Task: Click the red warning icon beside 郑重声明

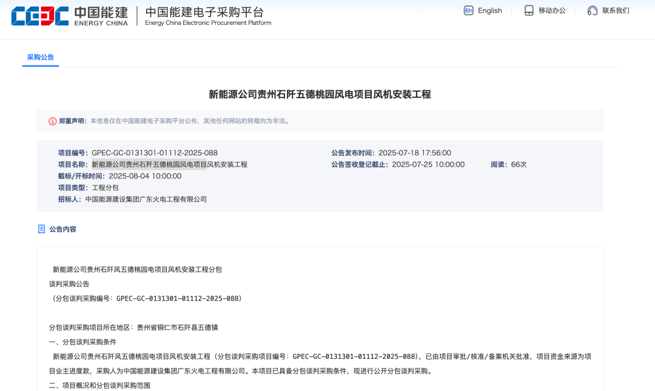Action: tap(53, 121)
